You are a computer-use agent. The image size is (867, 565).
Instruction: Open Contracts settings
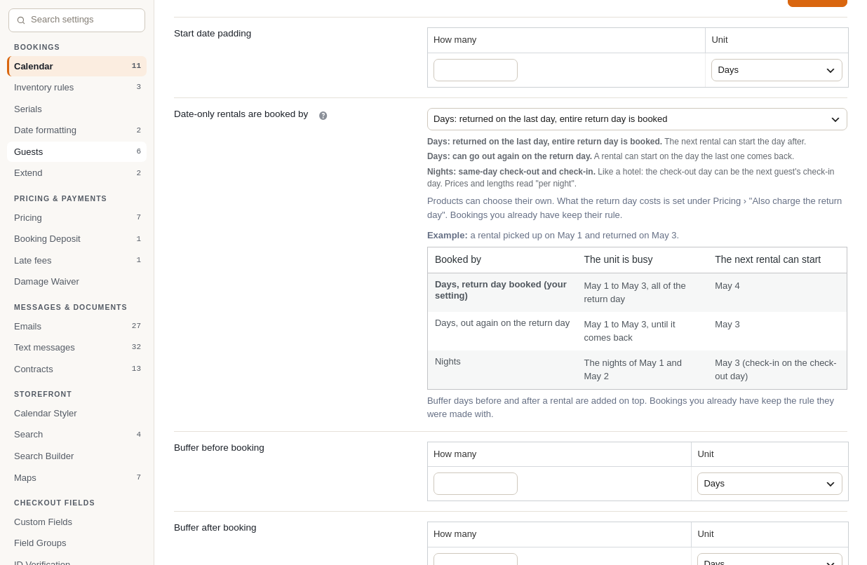coord(77,369)
